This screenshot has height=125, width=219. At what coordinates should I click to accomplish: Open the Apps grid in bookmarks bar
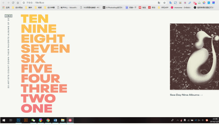coord(6,8)
